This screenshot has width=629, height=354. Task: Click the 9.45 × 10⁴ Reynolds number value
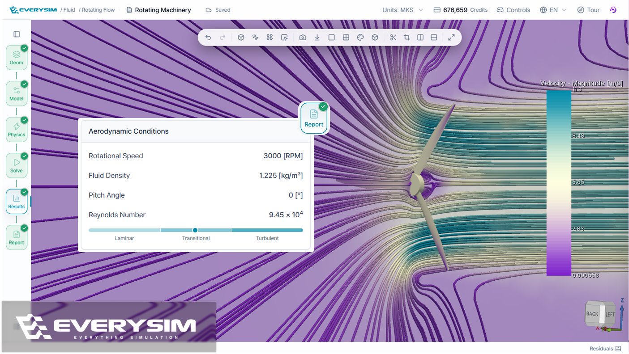click(286, 215)
